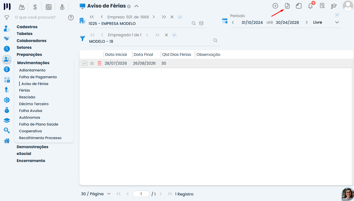Sort by the Data Inicial column header

click(116, 55)
